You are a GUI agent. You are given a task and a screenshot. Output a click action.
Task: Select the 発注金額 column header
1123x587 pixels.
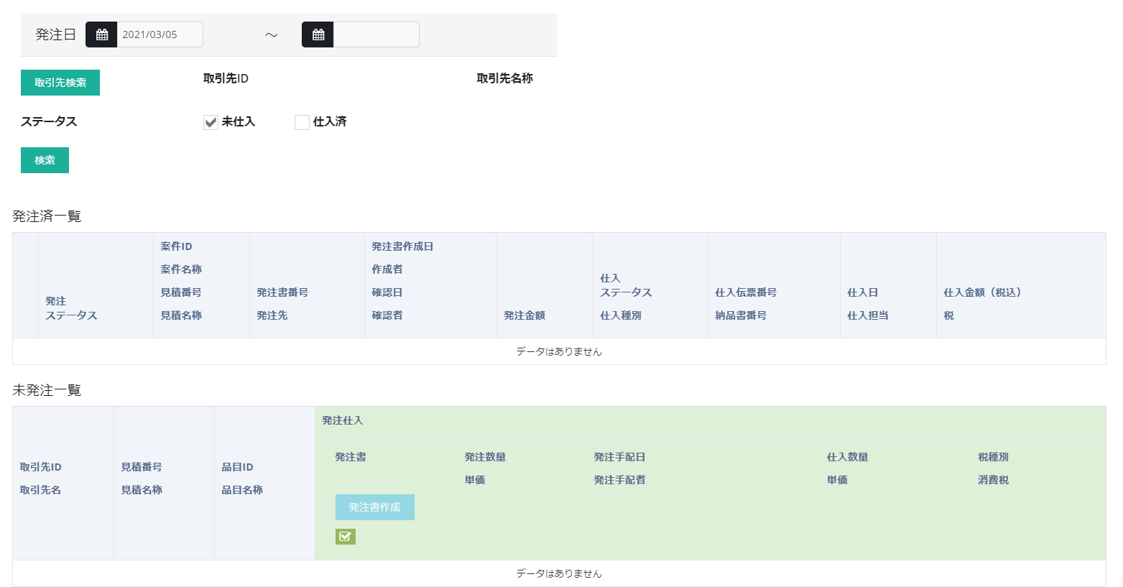click(x=524, y=315)
